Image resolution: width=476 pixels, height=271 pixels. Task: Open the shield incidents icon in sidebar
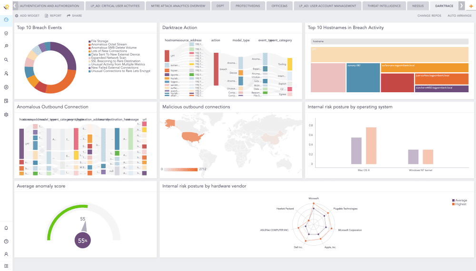pos(6,33)
